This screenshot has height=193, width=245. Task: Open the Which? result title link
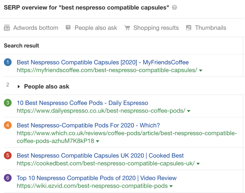[88, 125]
